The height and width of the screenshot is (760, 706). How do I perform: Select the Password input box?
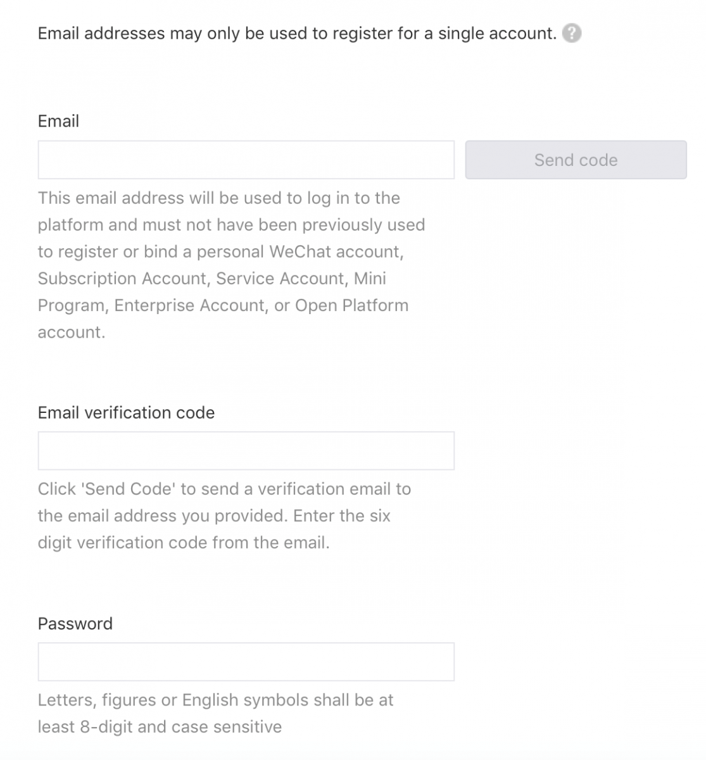246,662
